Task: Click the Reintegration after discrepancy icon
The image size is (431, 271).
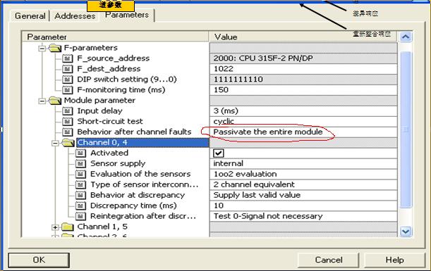Action: 80,216
